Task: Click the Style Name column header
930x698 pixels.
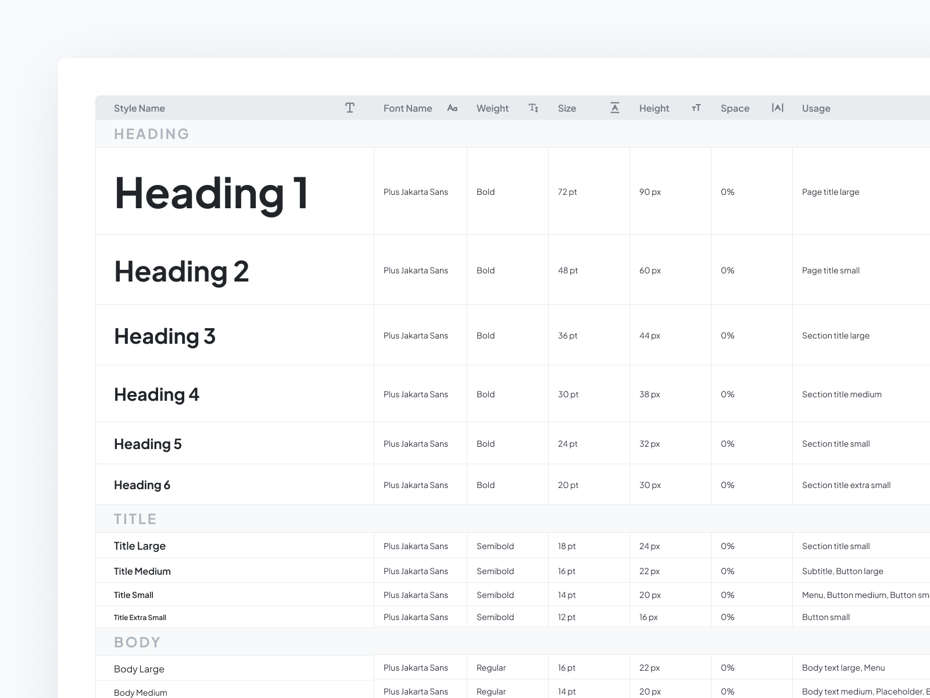Action: click(x=139, y=108)
